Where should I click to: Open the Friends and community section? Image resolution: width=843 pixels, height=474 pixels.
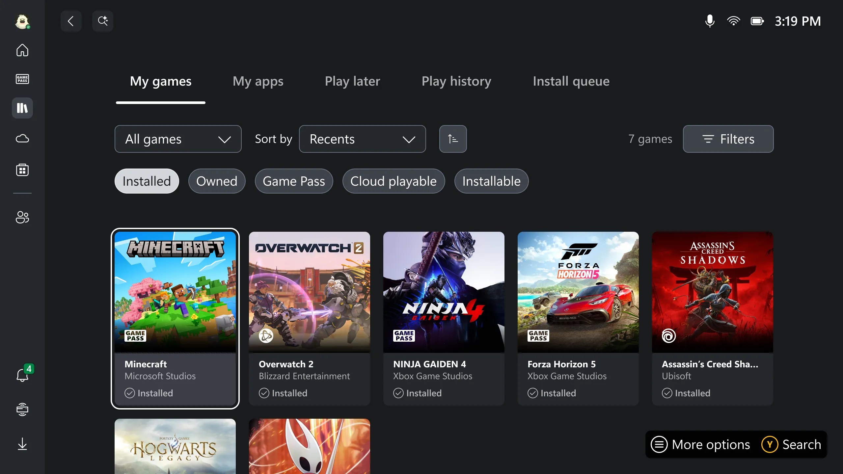coord(22,217)
